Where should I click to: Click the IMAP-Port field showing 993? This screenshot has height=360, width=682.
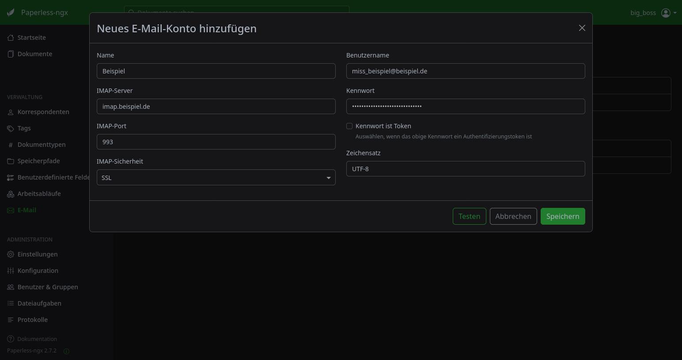[x=216, y=142]
